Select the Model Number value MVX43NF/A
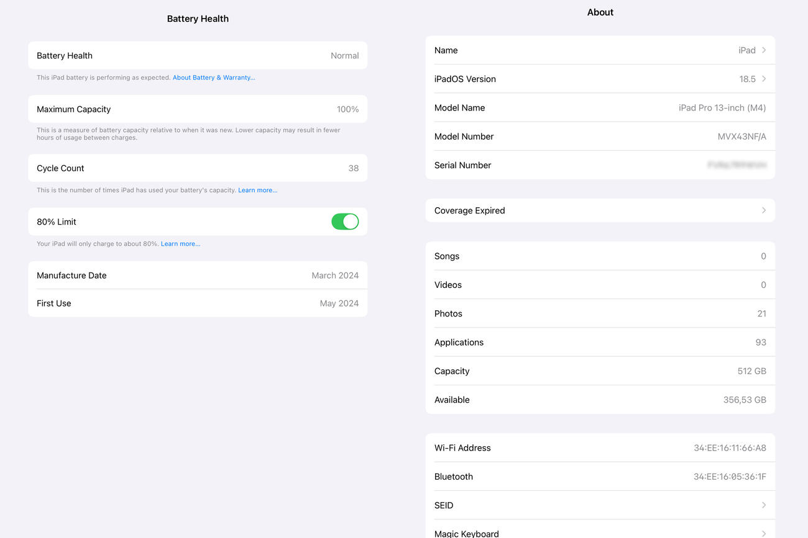 741,137
